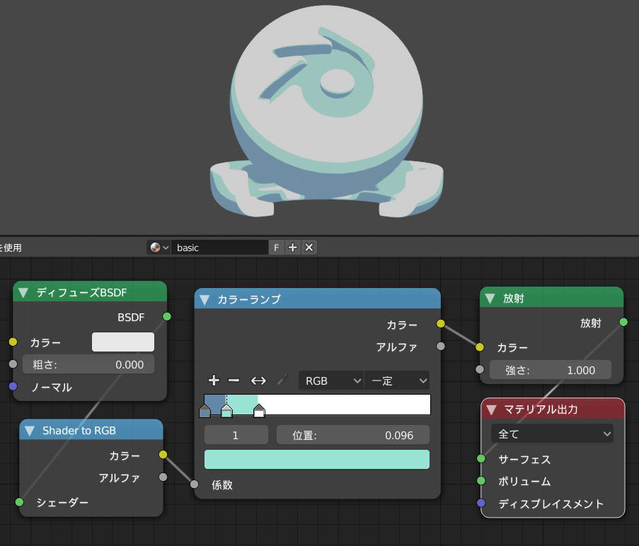Select the 放射 node title
The width and height of the screenshot is (639, 546).
tap(514, 299)
